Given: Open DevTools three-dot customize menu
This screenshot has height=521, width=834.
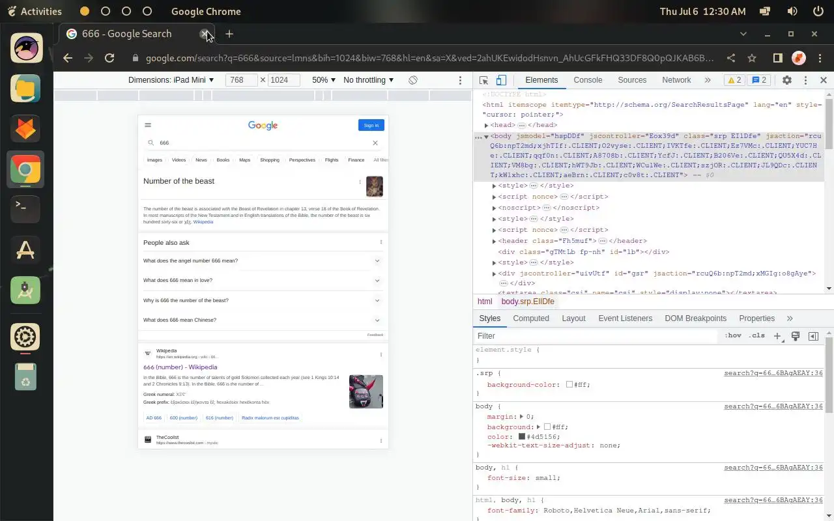Looking at the screenshot, I should [805, 80].
